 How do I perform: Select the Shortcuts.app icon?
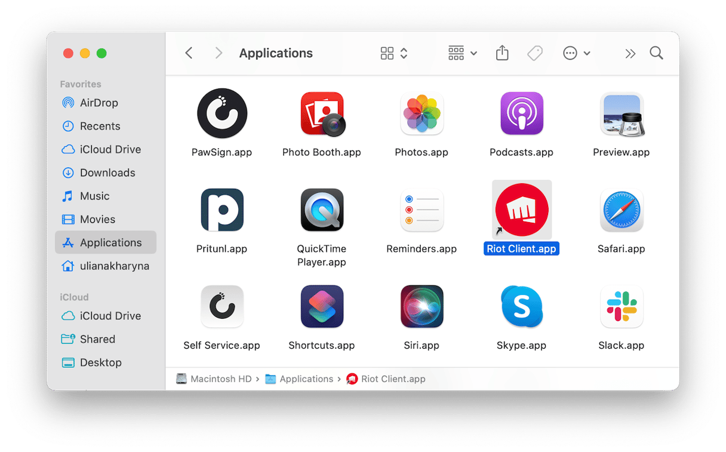tap(322, 307)
